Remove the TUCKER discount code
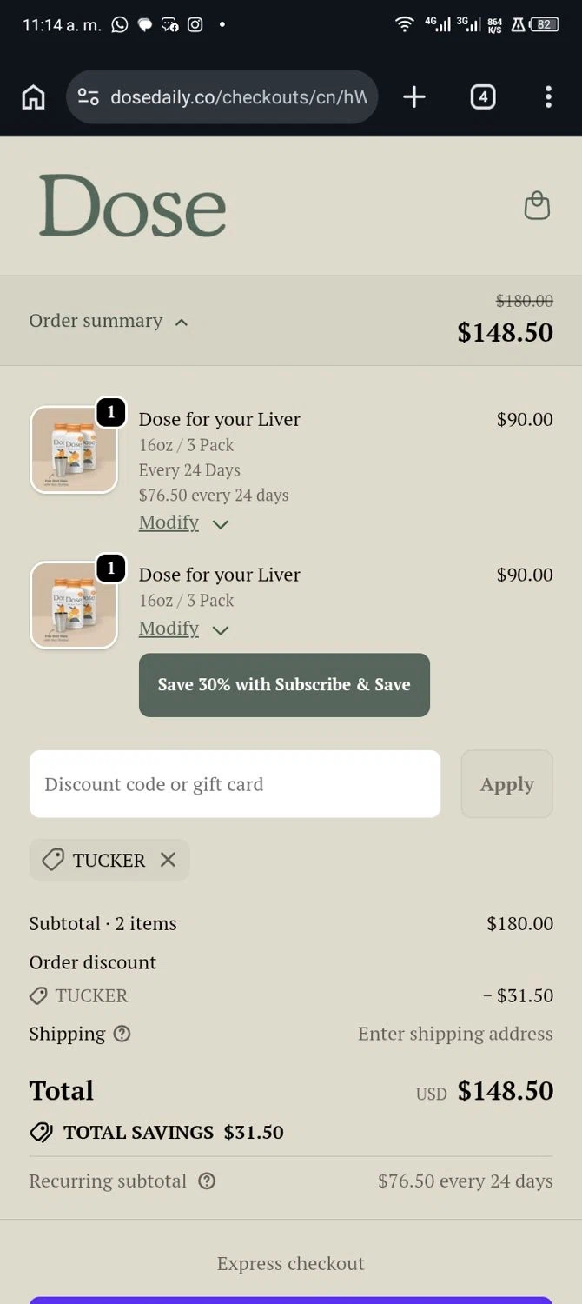Viewport: 582px width, 1304px height. [x=168, y=860]
